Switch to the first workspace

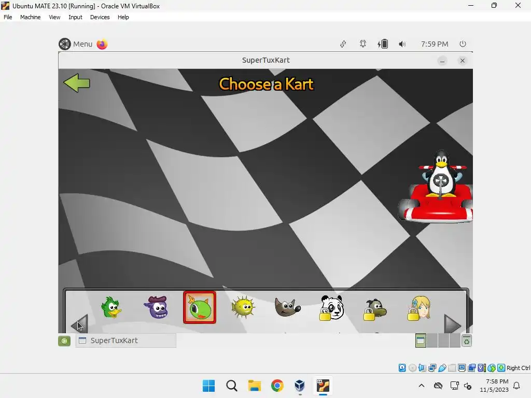tap(421, 340)
